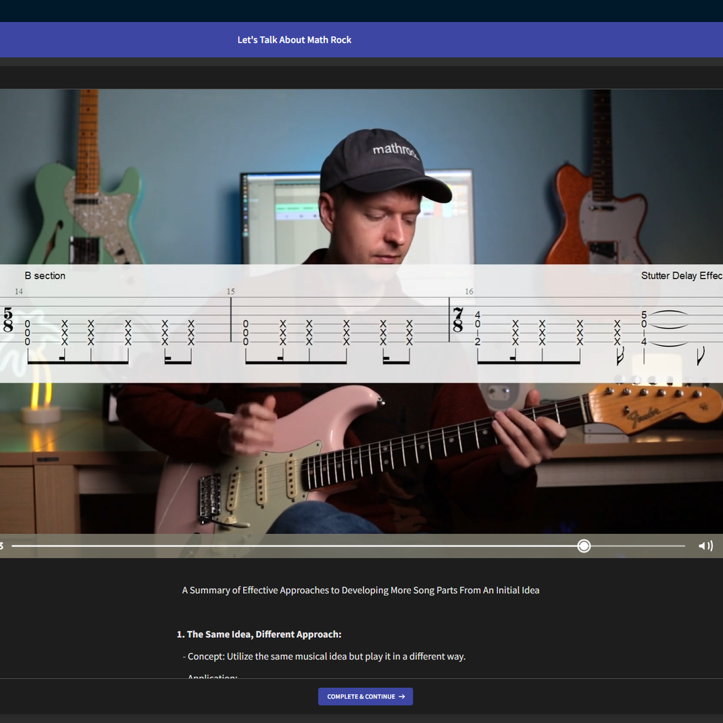Click the "mathrock" text on the cap

tap(395, 149)
